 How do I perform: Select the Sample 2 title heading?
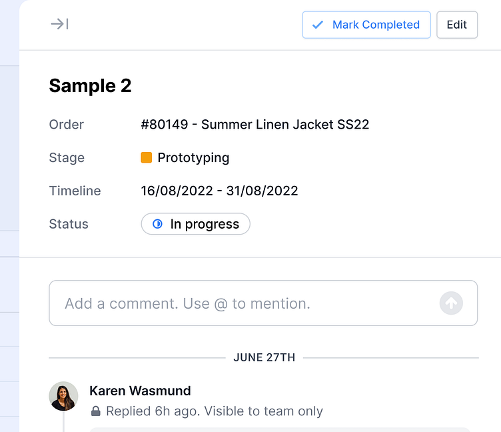[90, 85]
